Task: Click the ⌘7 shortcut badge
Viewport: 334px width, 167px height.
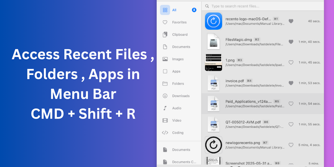Action: [x=265, y=143]
